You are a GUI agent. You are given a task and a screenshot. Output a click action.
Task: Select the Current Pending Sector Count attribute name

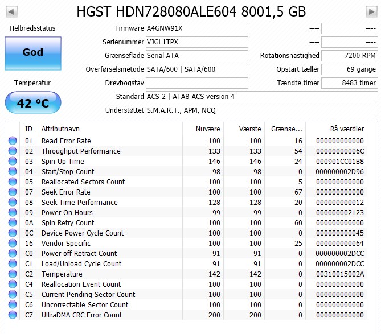coord(88,294)
